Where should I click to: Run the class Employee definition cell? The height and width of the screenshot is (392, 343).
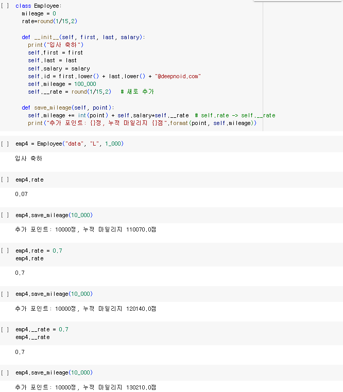click(x=5, y=6)
